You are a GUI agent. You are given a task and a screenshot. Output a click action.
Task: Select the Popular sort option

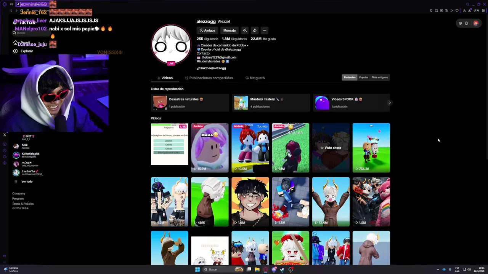coord(364,77)
